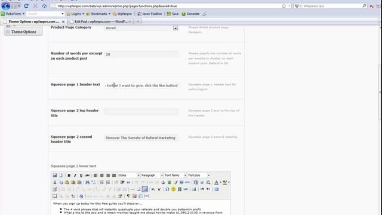Click the insert layer icon
The height and width of the screenshot is (215, 382).
pos(54,196)
